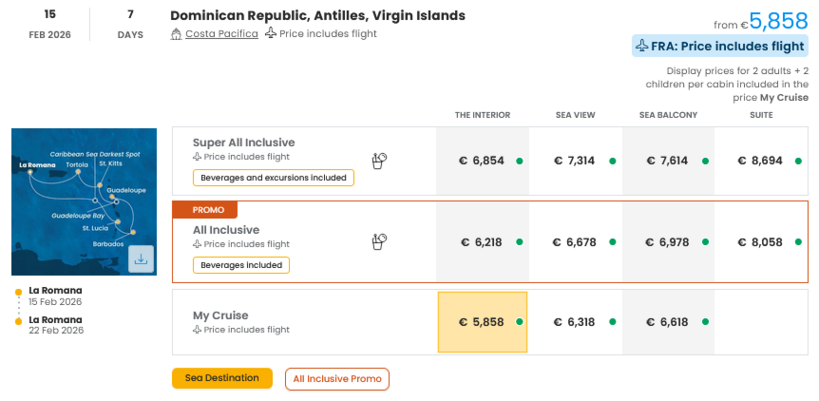The image size is (819, 401).
Task: Click the map download icon
Action: click(x=141, y=259)
